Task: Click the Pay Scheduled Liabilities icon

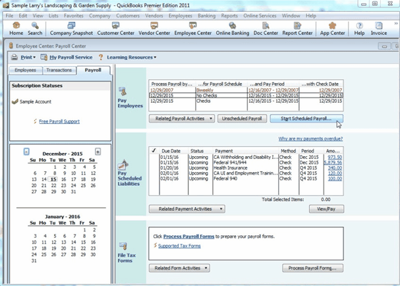Action: point(123,165)
